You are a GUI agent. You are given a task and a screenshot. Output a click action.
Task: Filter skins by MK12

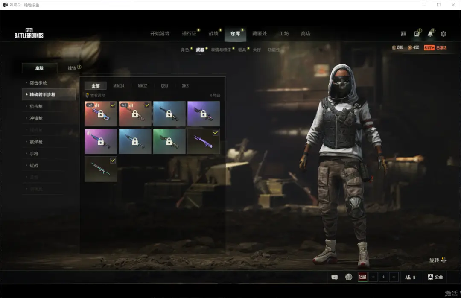pyautogui.click(x=143, y=86)
